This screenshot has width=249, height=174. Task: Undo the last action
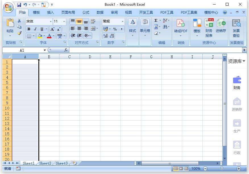pyautogui.click(x=25, y=5)
